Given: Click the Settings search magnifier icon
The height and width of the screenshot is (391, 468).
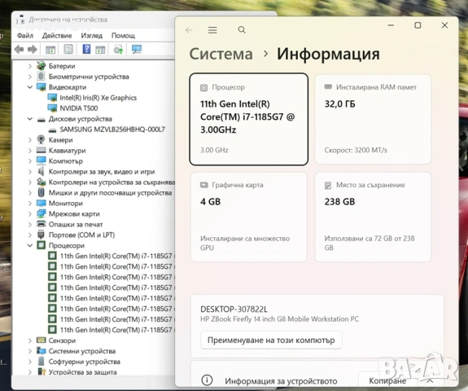Looking at the screenshot, I should [242, 30].
